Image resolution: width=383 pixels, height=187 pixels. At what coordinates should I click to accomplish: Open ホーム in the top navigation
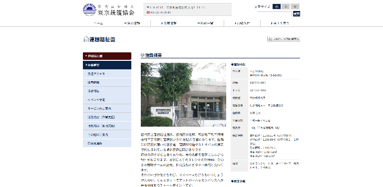point(98,23)
